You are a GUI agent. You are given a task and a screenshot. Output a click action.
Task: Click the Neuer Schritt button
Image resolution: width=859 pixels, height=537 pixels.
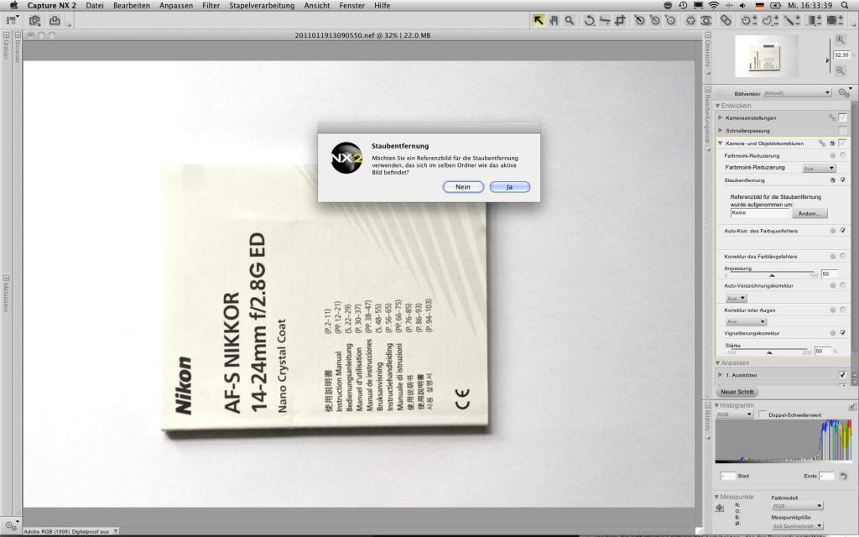(737, 392)
